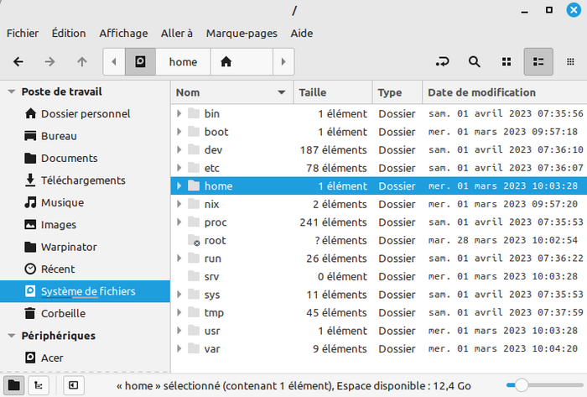Select Warpinator in the sidebar
This screenshot has width=587, height=397.
pyautogui.click(x=69, y=247)
